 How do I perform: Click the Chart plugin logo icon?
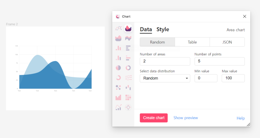[118, 16]
